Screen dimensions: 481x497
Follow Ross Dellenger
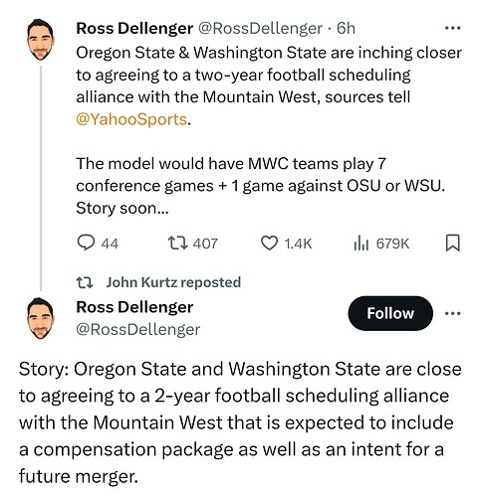[390, 313]
